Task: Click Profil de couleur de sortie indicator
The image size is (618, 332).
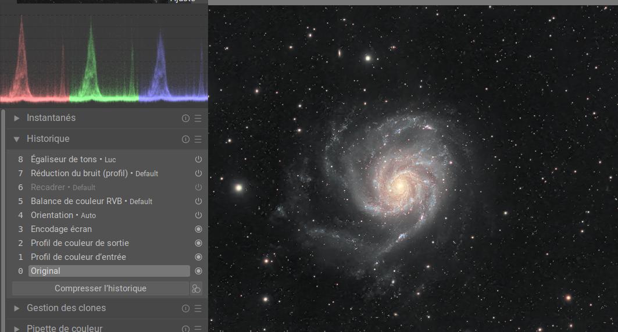Action: click(198, 243)
